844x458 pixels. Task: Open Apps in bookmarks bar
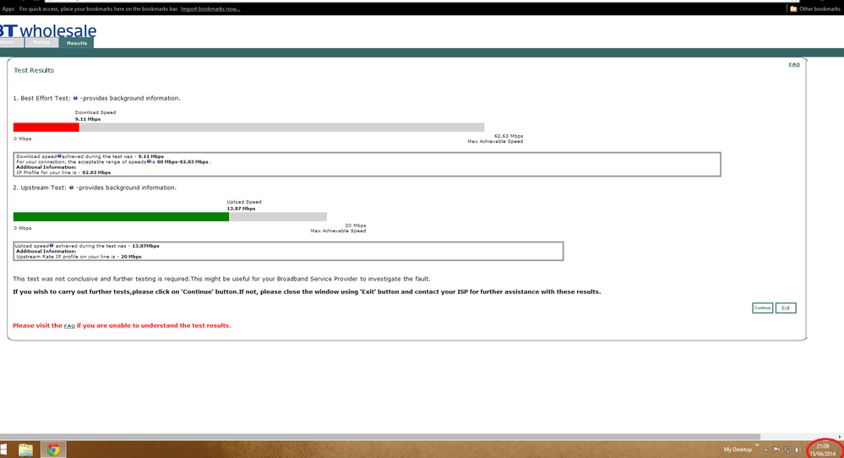[8, 8]
